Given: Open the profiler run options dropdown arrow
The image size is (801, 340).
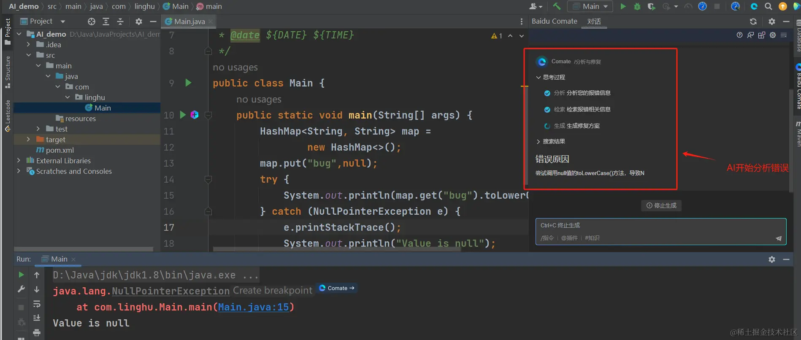Looking at the screenshot, I should click(676, 6).
